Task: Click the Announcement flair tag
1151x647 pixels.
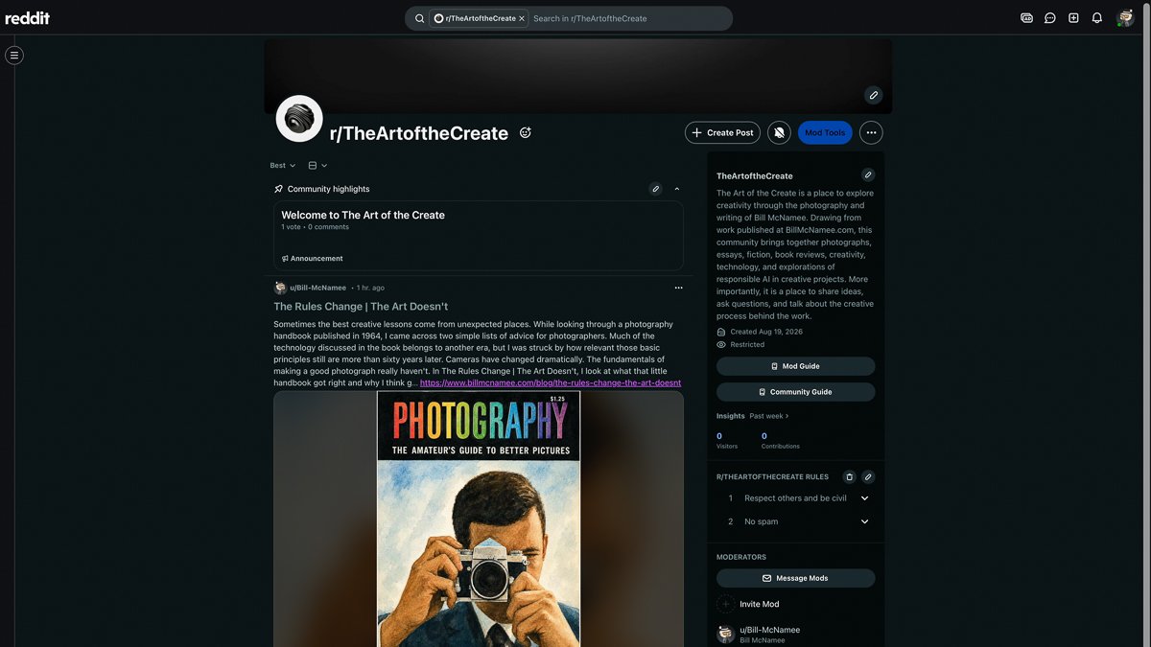Action: pyautogui.click(x=313, y=259)
